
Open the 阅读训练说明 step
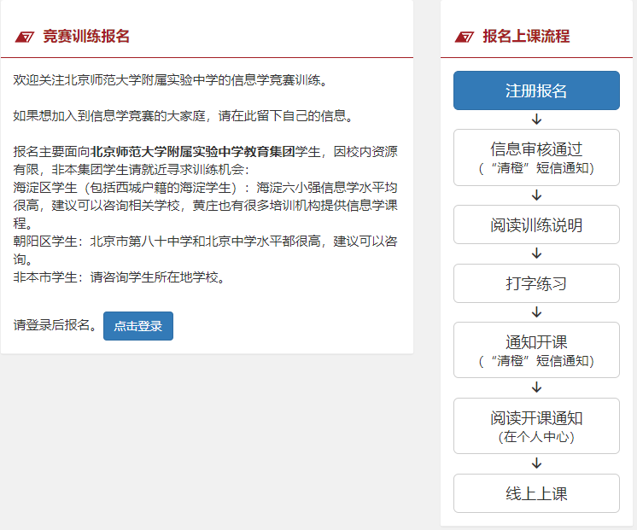pyautogui.click(x=536, y=224)
